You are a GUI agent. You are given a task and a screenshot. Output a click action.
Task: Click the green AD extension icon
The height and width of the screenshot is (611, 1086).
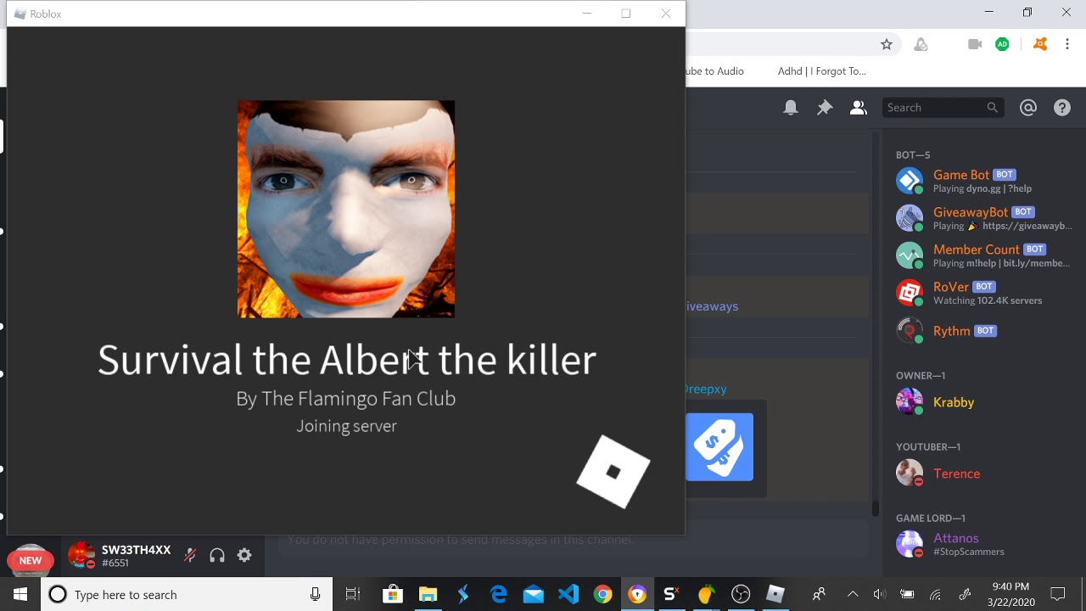click(1002, 44)
